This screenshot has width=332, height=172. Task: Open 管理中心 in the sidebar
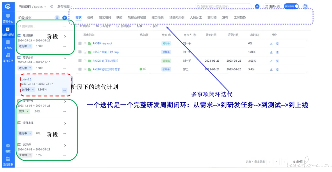(x=8, y=18)
